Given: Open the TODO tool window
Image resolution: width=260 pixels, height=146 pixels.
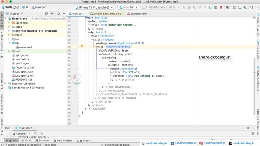Looking at the screenshot, I should (x=26, y=140).
